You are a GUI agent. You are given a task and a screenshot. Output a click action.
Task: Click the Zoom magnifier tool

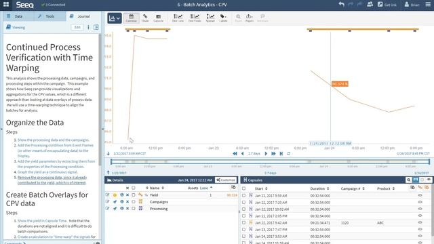[238, 18]
